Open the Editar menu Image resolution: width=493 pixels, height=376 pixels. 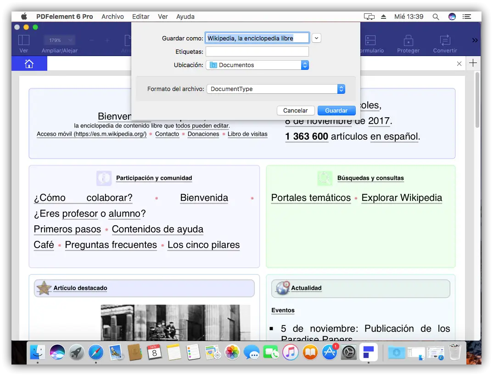pyautogui.click(x=140, y=17)
